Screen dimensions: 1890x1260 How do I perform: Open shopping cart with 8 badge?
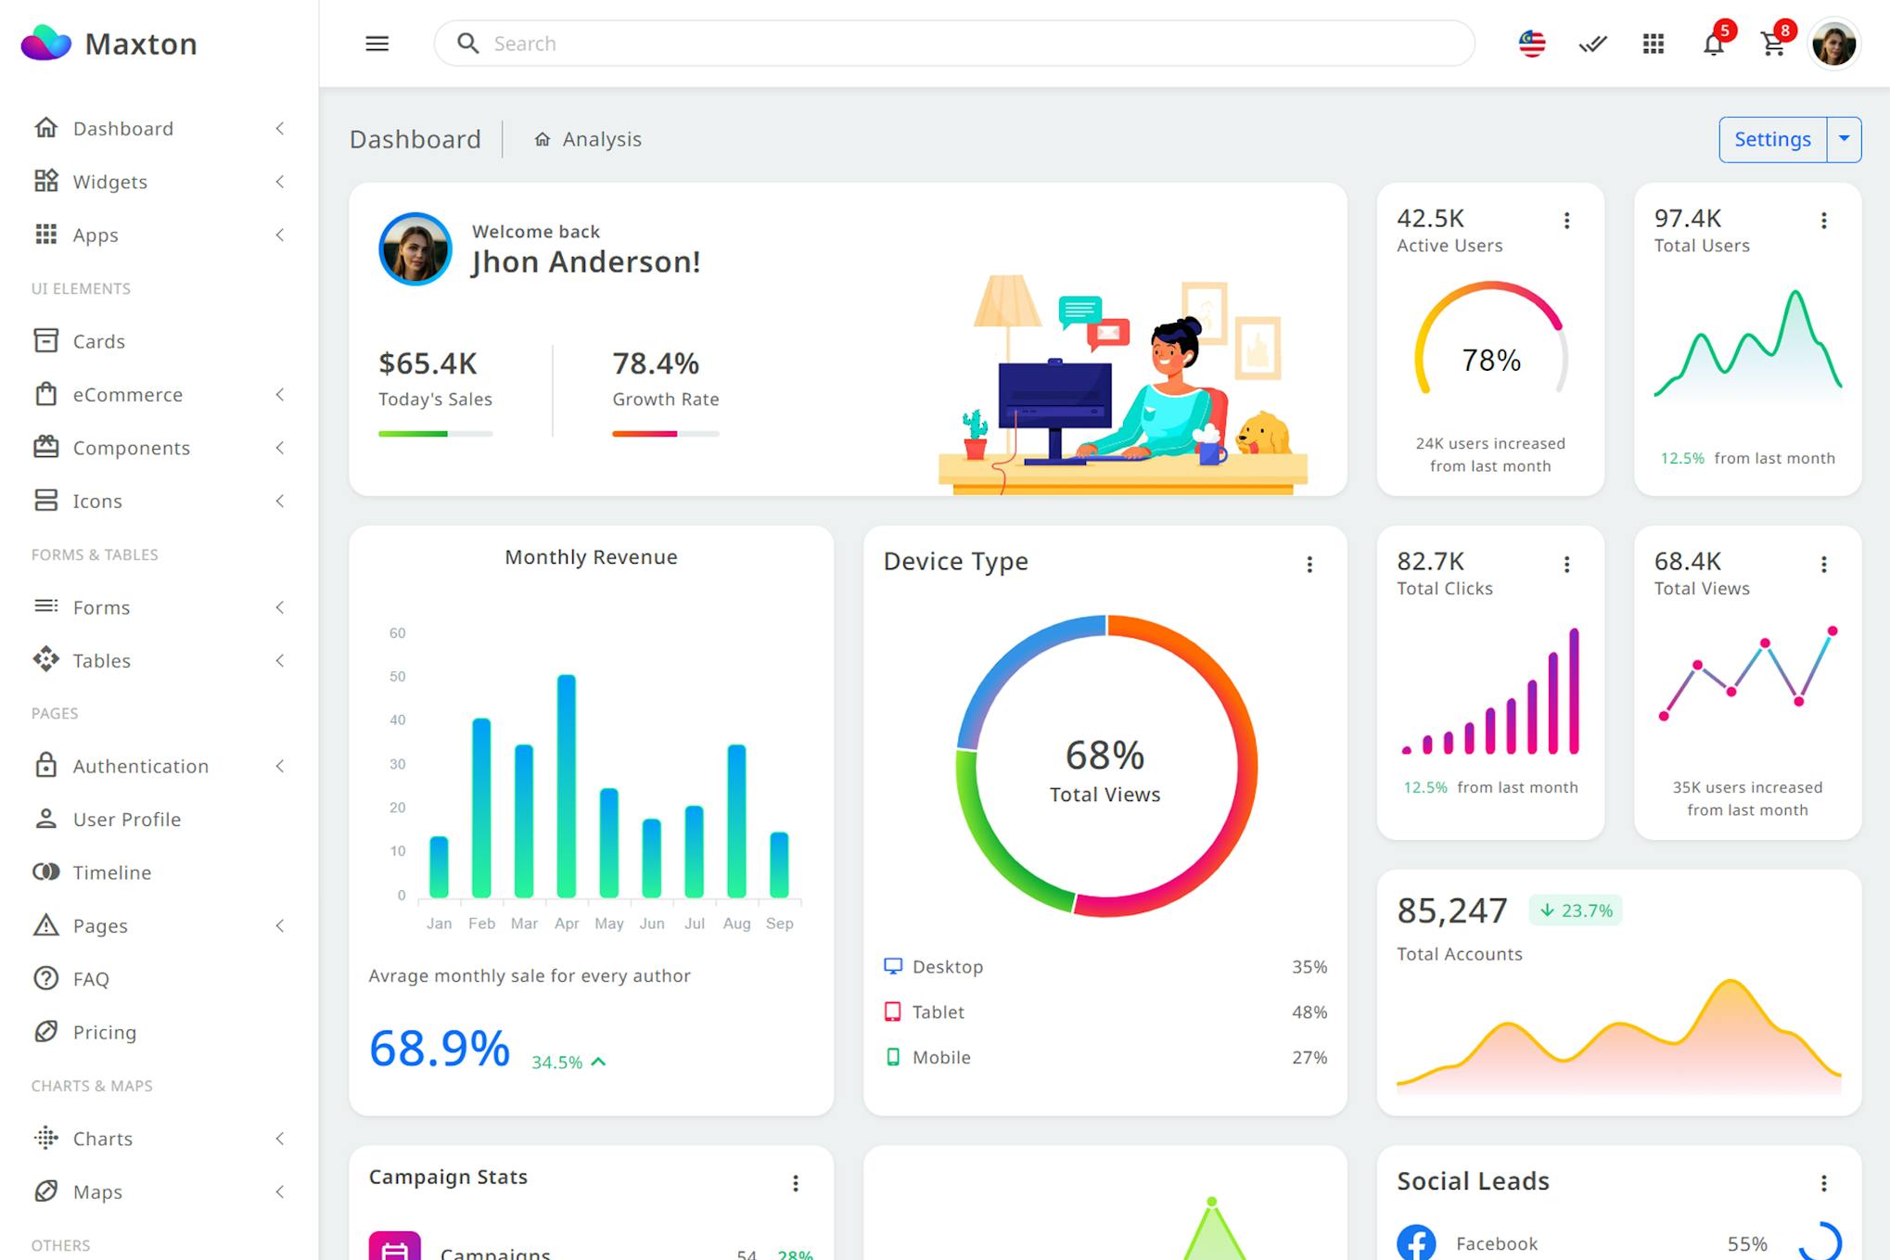tap(1773, 44)
